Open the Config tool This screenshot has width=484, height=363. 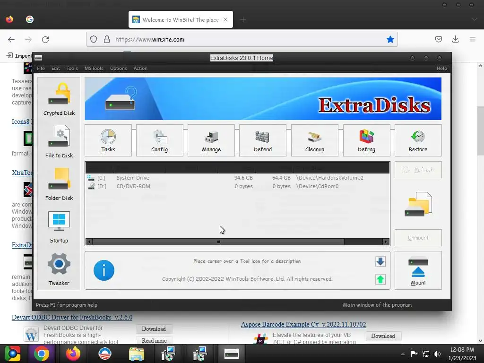(160, 140)
